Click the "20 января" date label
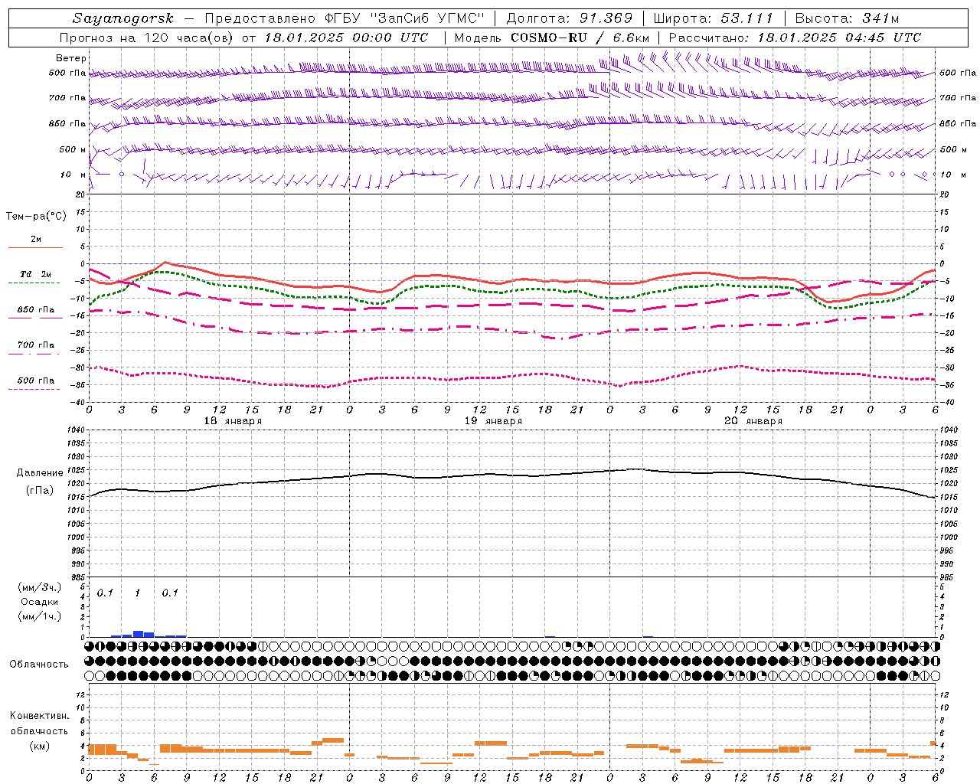 (x=753, y=421)
